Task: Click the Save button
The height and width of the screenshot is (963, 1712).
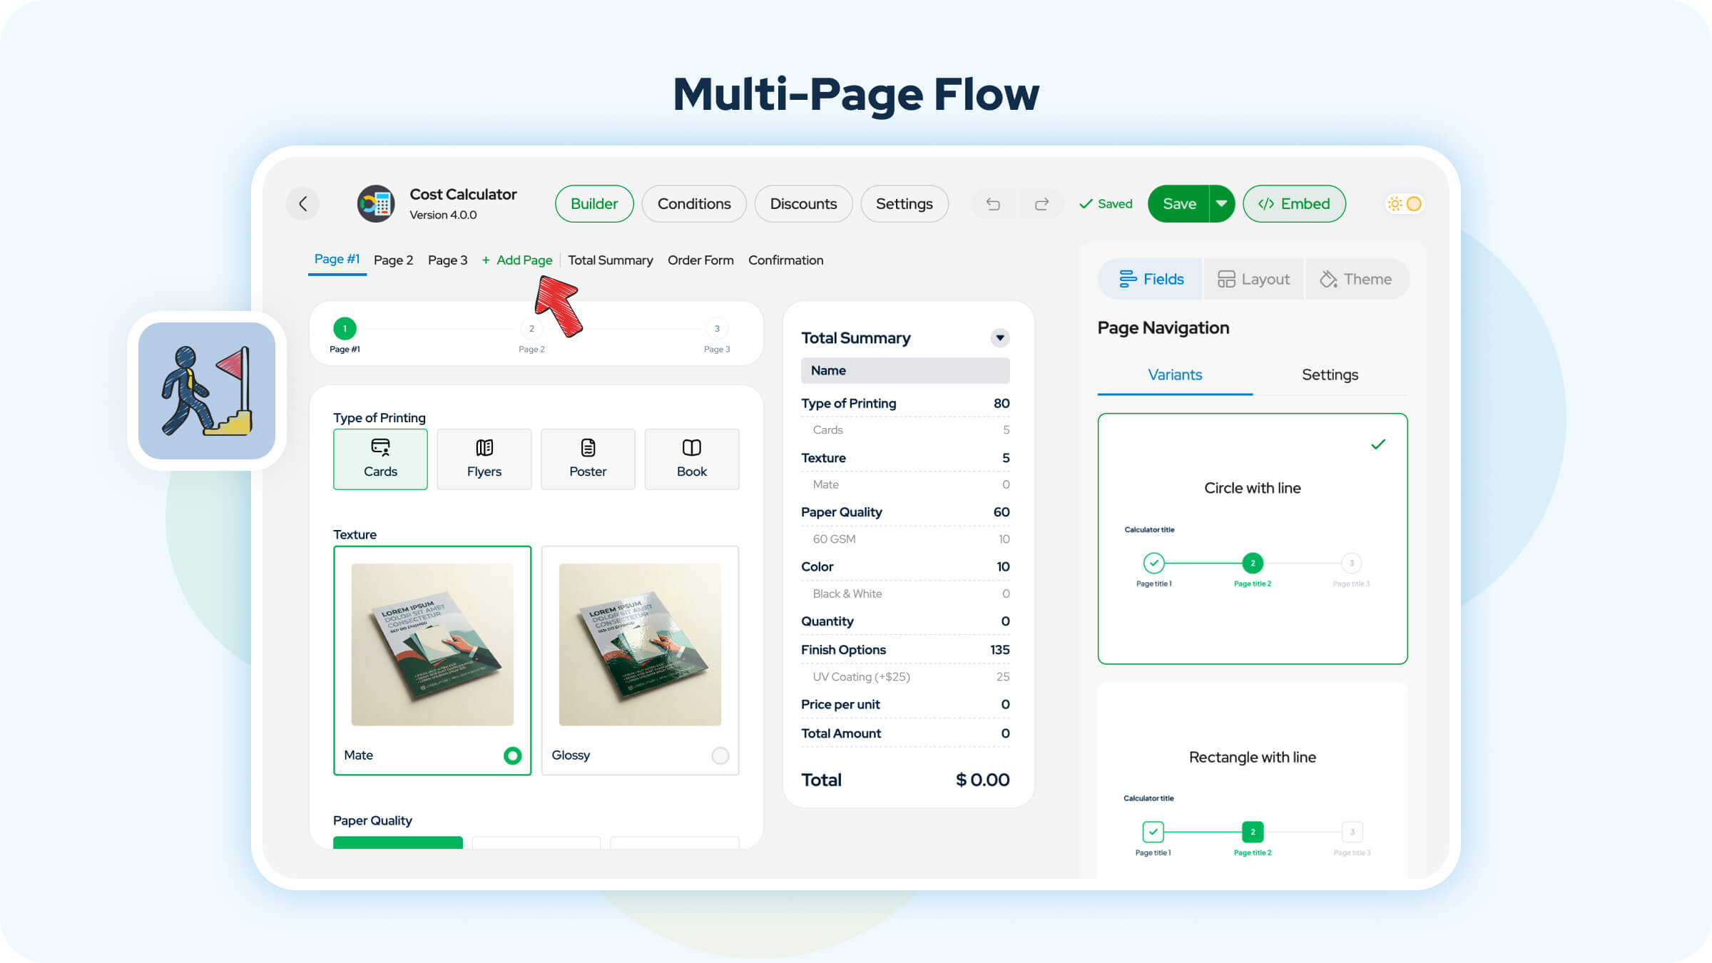Action: (x=1179, y=204)
